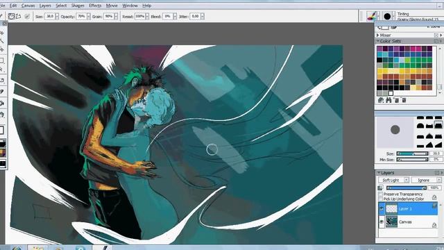Click the Color Sets library access icon

[x=381, y=100]
